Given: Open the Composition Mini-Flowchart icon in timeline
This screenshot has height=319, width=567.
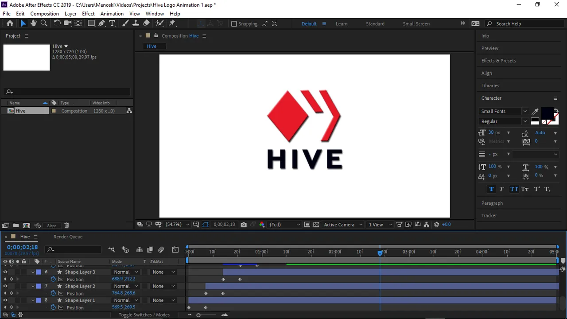Looking at the screenshot, I should point(111,250).
